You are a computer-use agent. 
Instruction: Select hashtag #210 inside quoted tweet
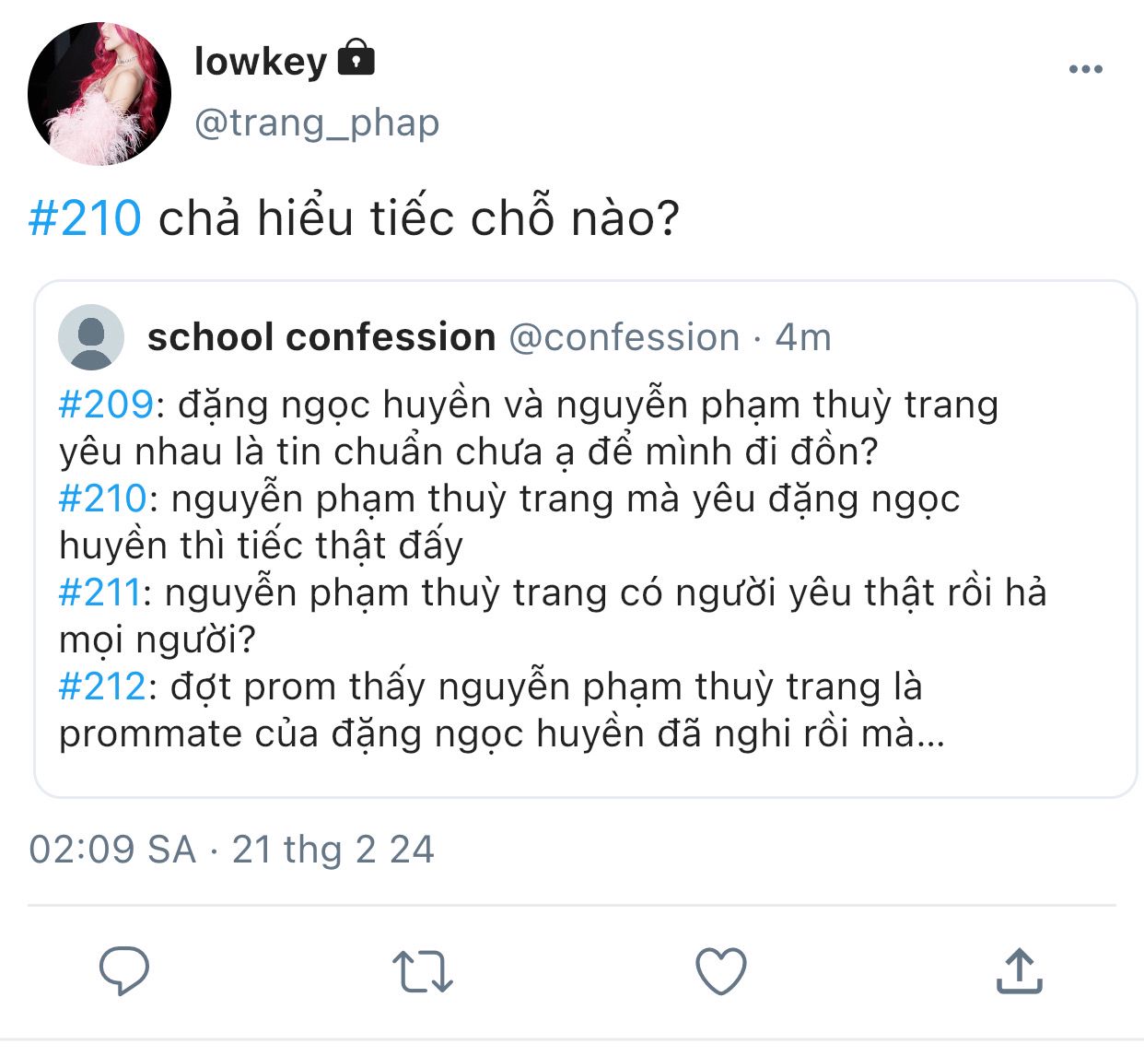[x=102, y=499]
